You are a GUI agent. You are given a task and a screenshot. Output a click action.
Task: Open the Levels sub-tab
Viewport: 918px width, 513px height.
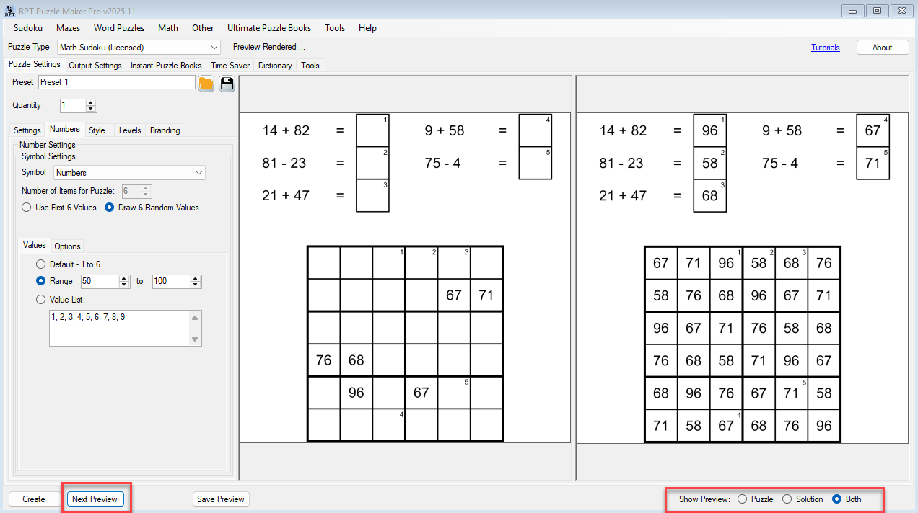(130, 130)
